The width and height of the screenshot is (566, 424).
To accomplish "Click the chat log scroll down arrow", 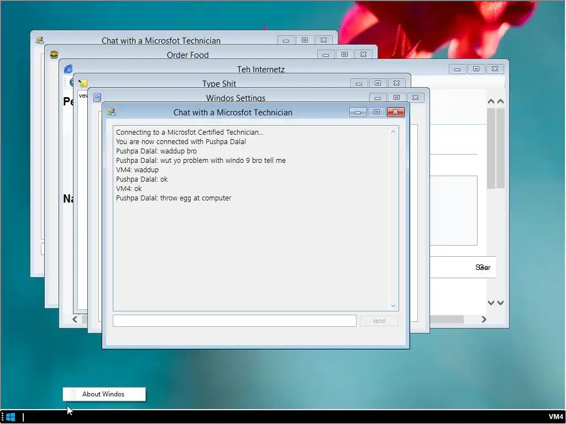I will coord(393,306).
